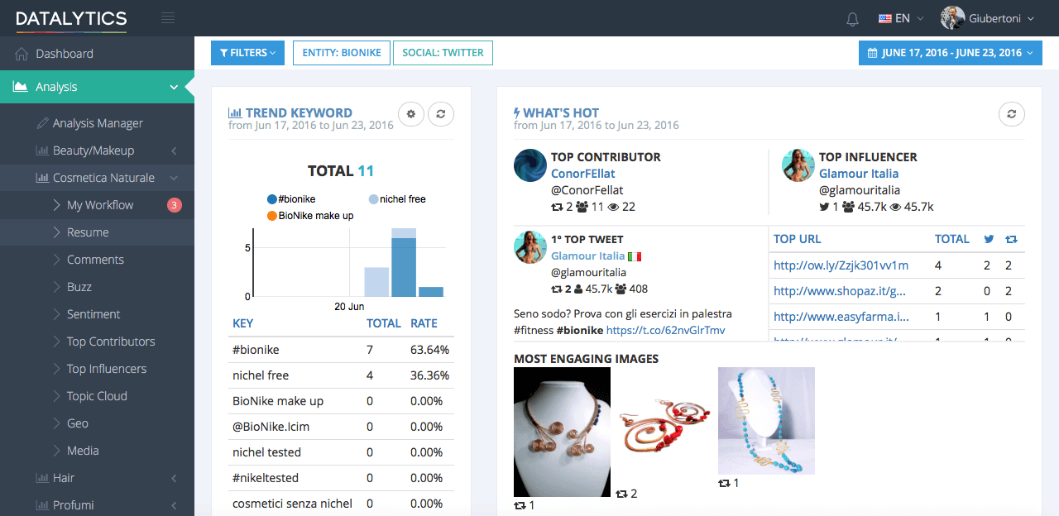Click the bar chart icon beside Profumi
Image resolution: width=1059 pixels, height=516 pixels.
tap(42, 505)
